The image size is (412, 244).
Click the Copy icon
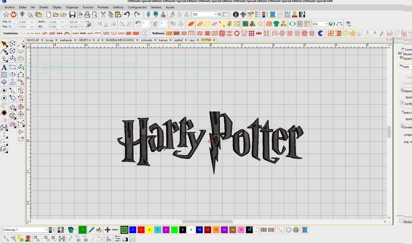click(x=111, y=15)
